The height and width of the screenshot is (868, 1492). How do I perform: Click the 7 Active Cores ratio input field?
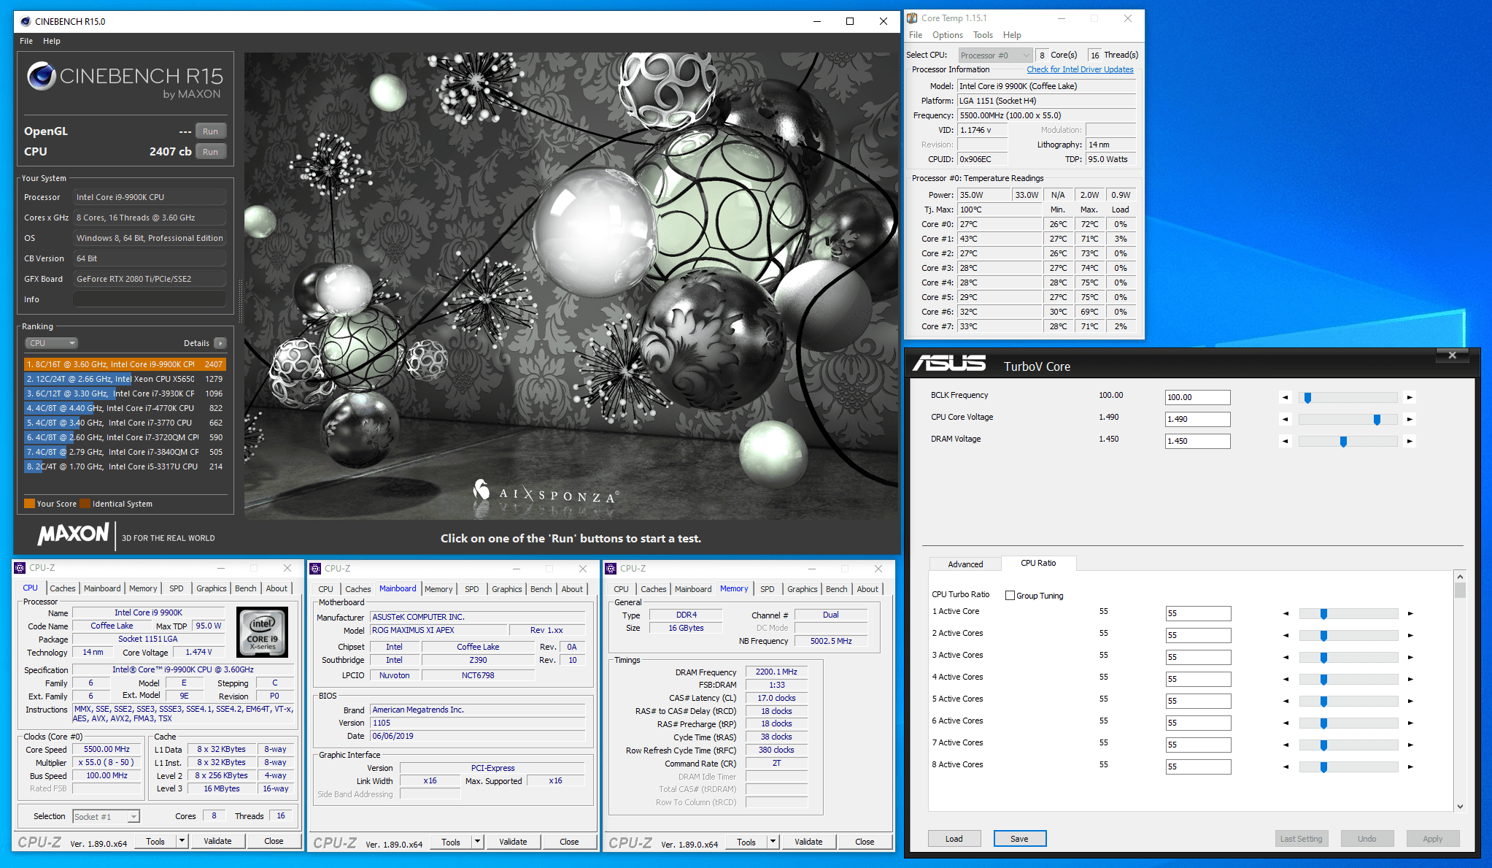(x=1198, y=745)
